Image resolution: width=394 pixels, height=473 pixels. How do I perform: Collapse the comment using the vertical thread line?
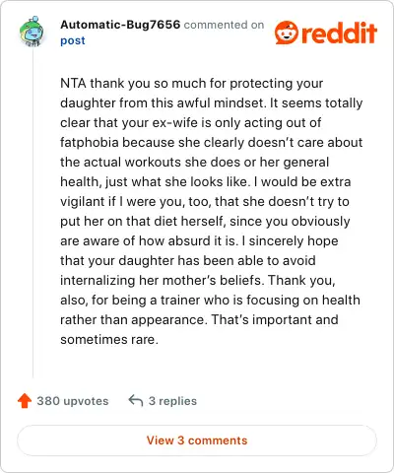[33, 214]
